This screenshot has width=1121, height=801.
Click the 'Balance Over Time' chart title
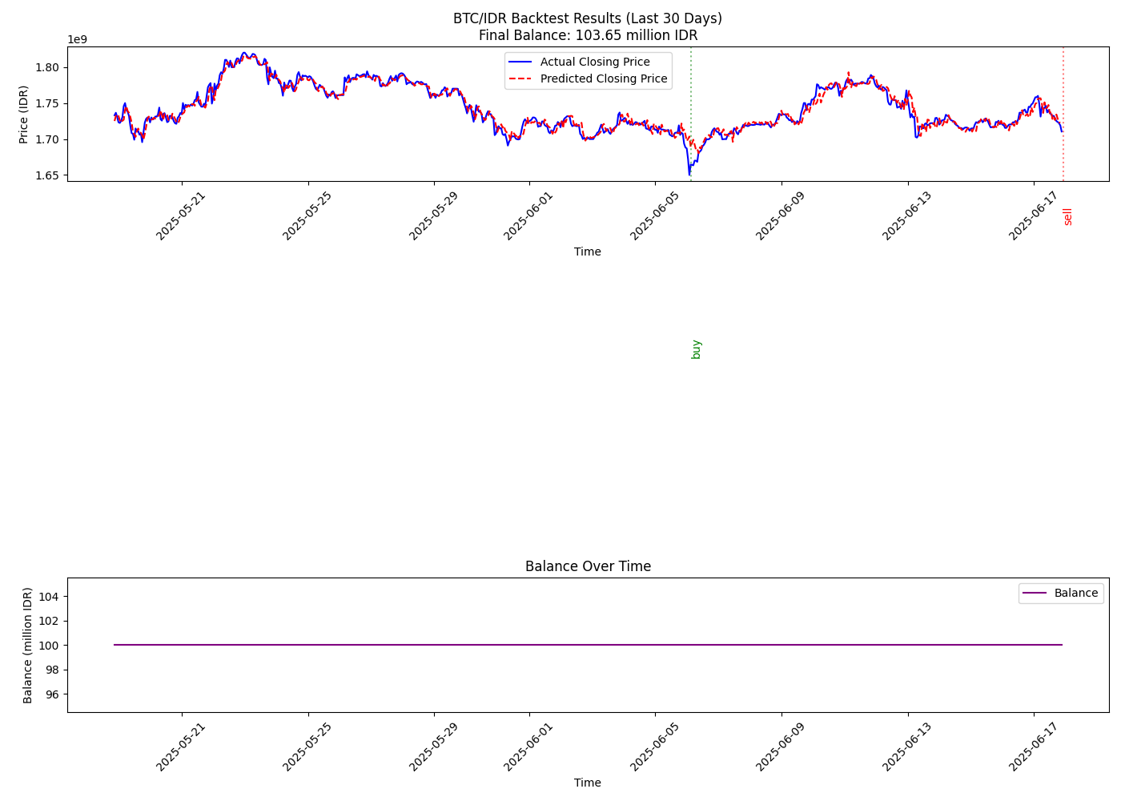click(x=588, y=566)
